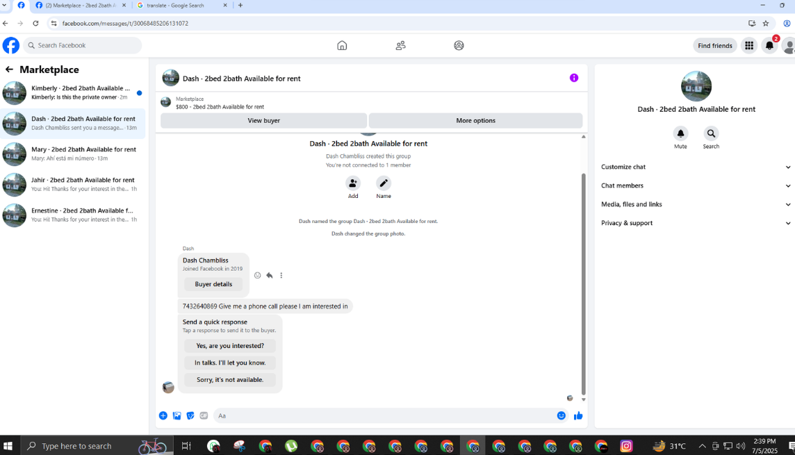Open Kimberly 2bed 2bath conversation
This screenshot has width=795, height=455.
coord(74,92)
